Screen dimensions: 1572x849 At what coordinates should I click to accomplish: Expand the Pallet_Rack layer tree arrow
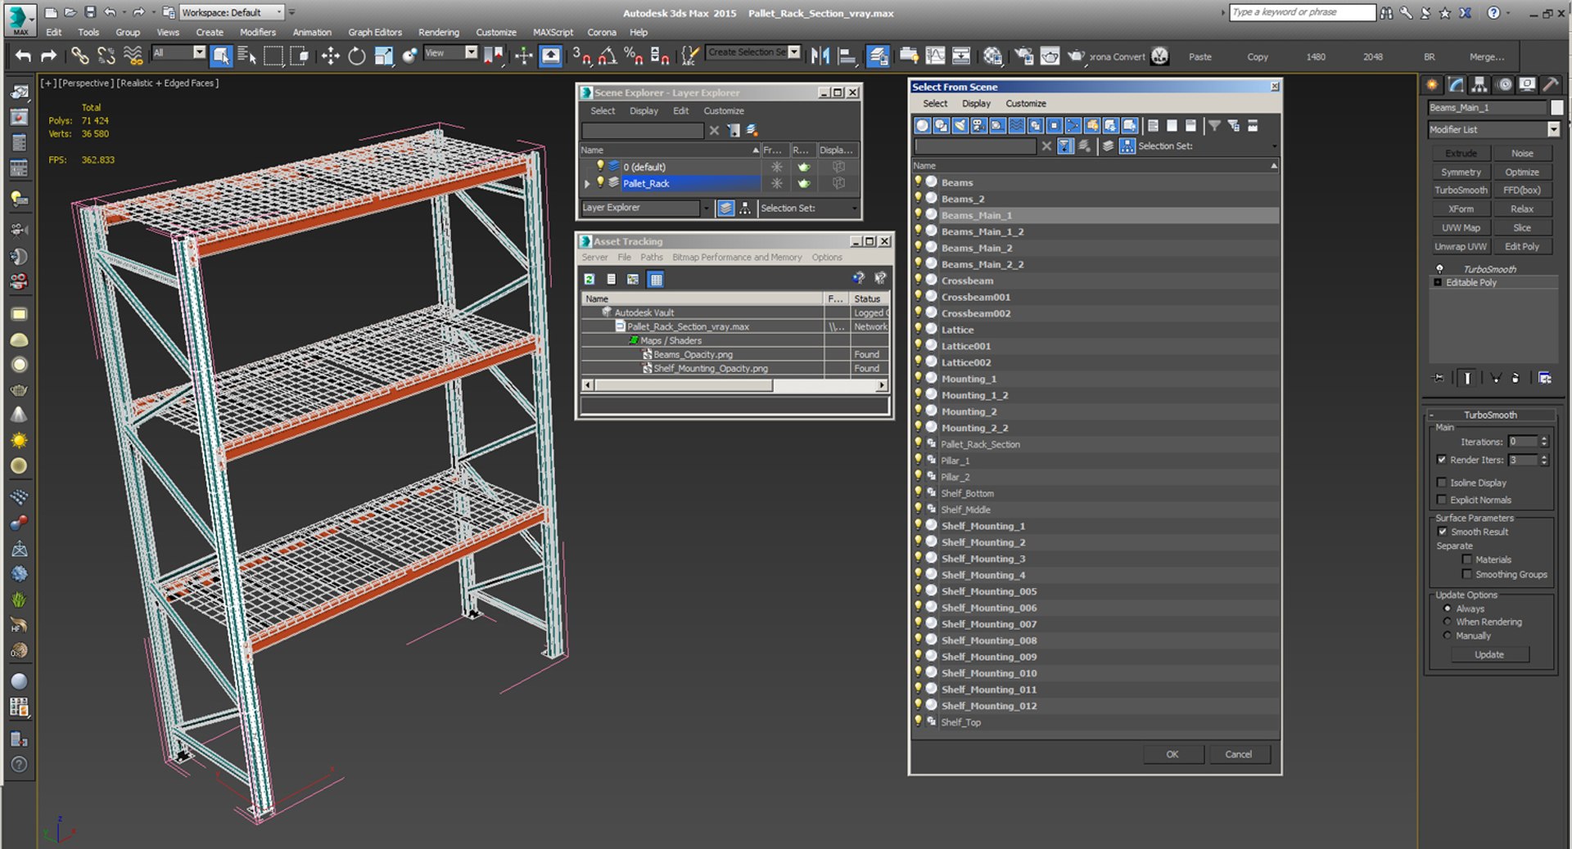[x=587, y=183]
